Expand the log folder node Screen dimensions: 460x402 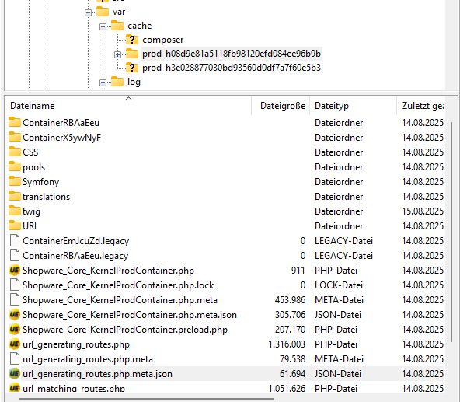103,82
